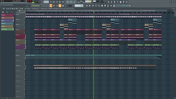Select the Playlist draw pencil tool

point(7,9)
